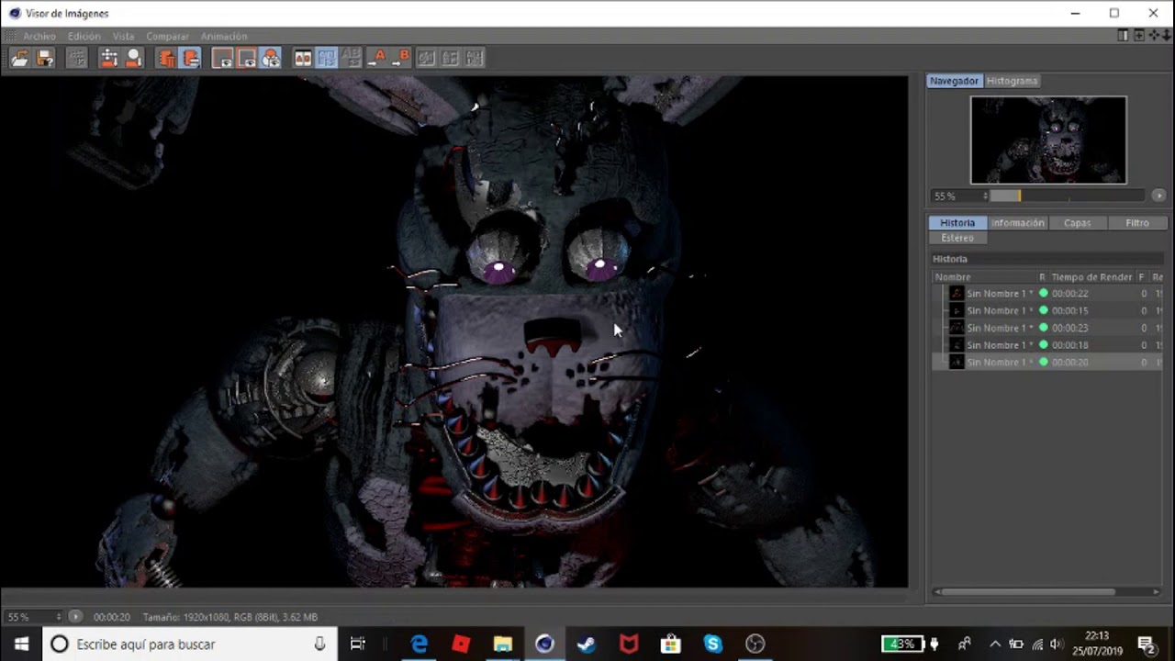
Task: Click the navigator preview thumbnail
Action: [x=1048, y=140]
